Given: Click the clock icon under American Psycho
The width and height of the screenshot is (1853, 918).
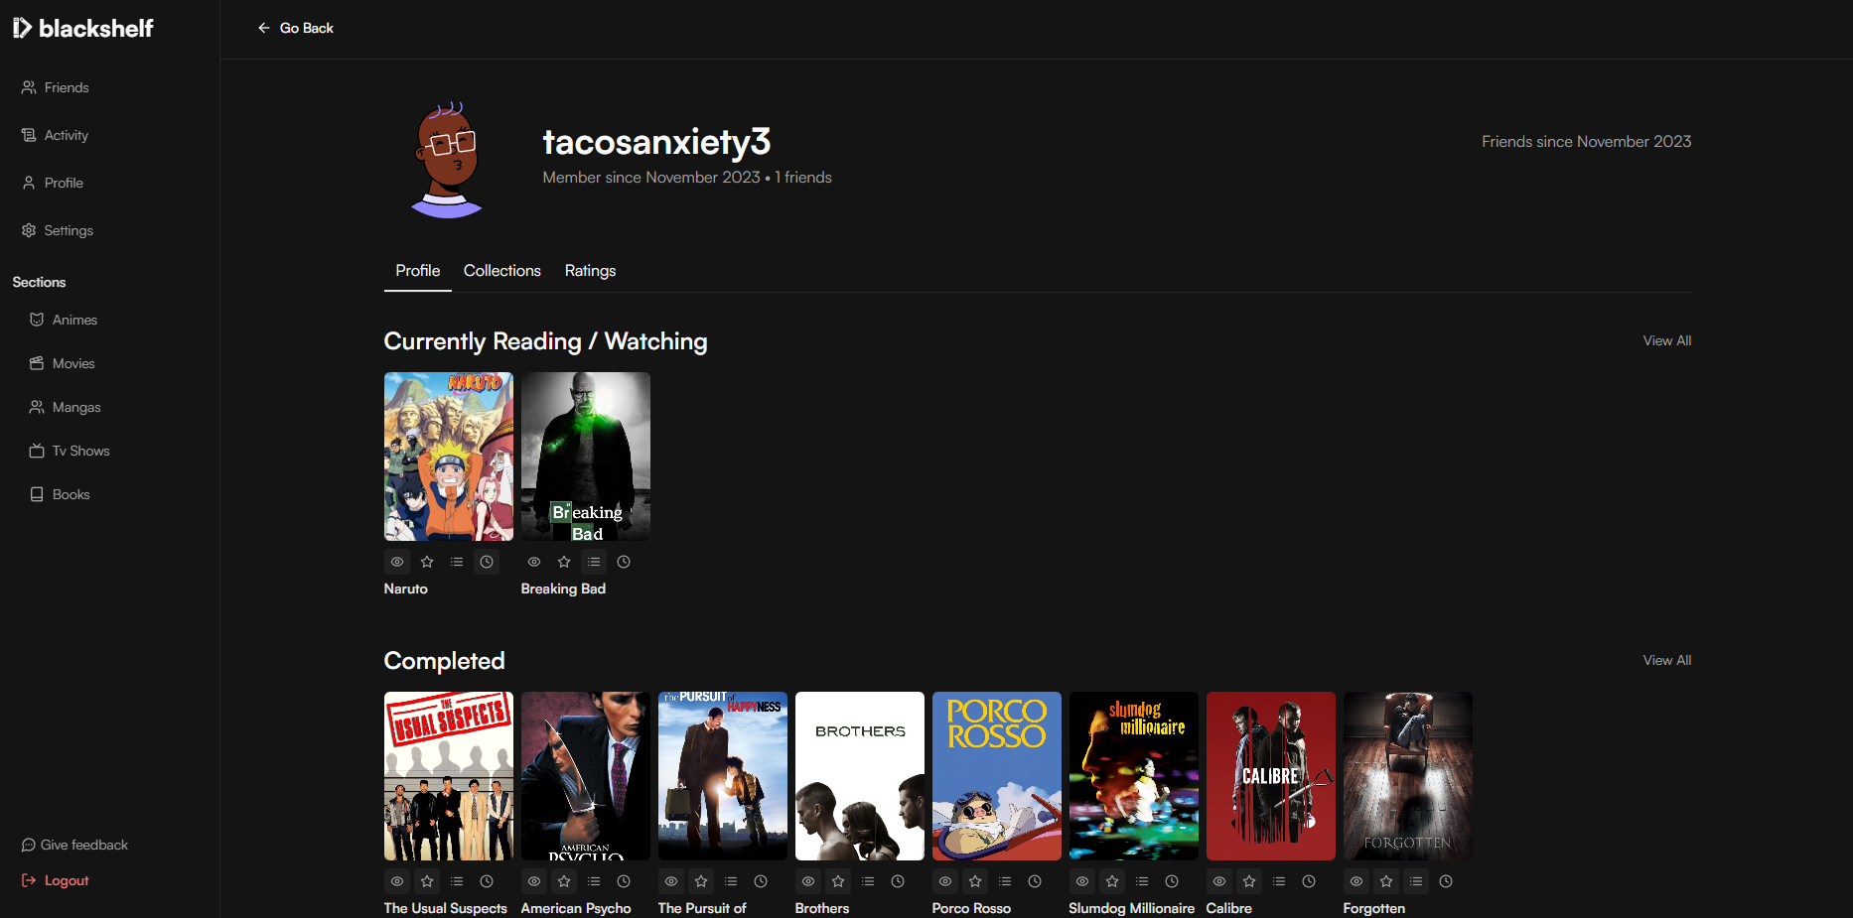Looking at the screenshot, I should pyautogui.click(x=624, y=881).
